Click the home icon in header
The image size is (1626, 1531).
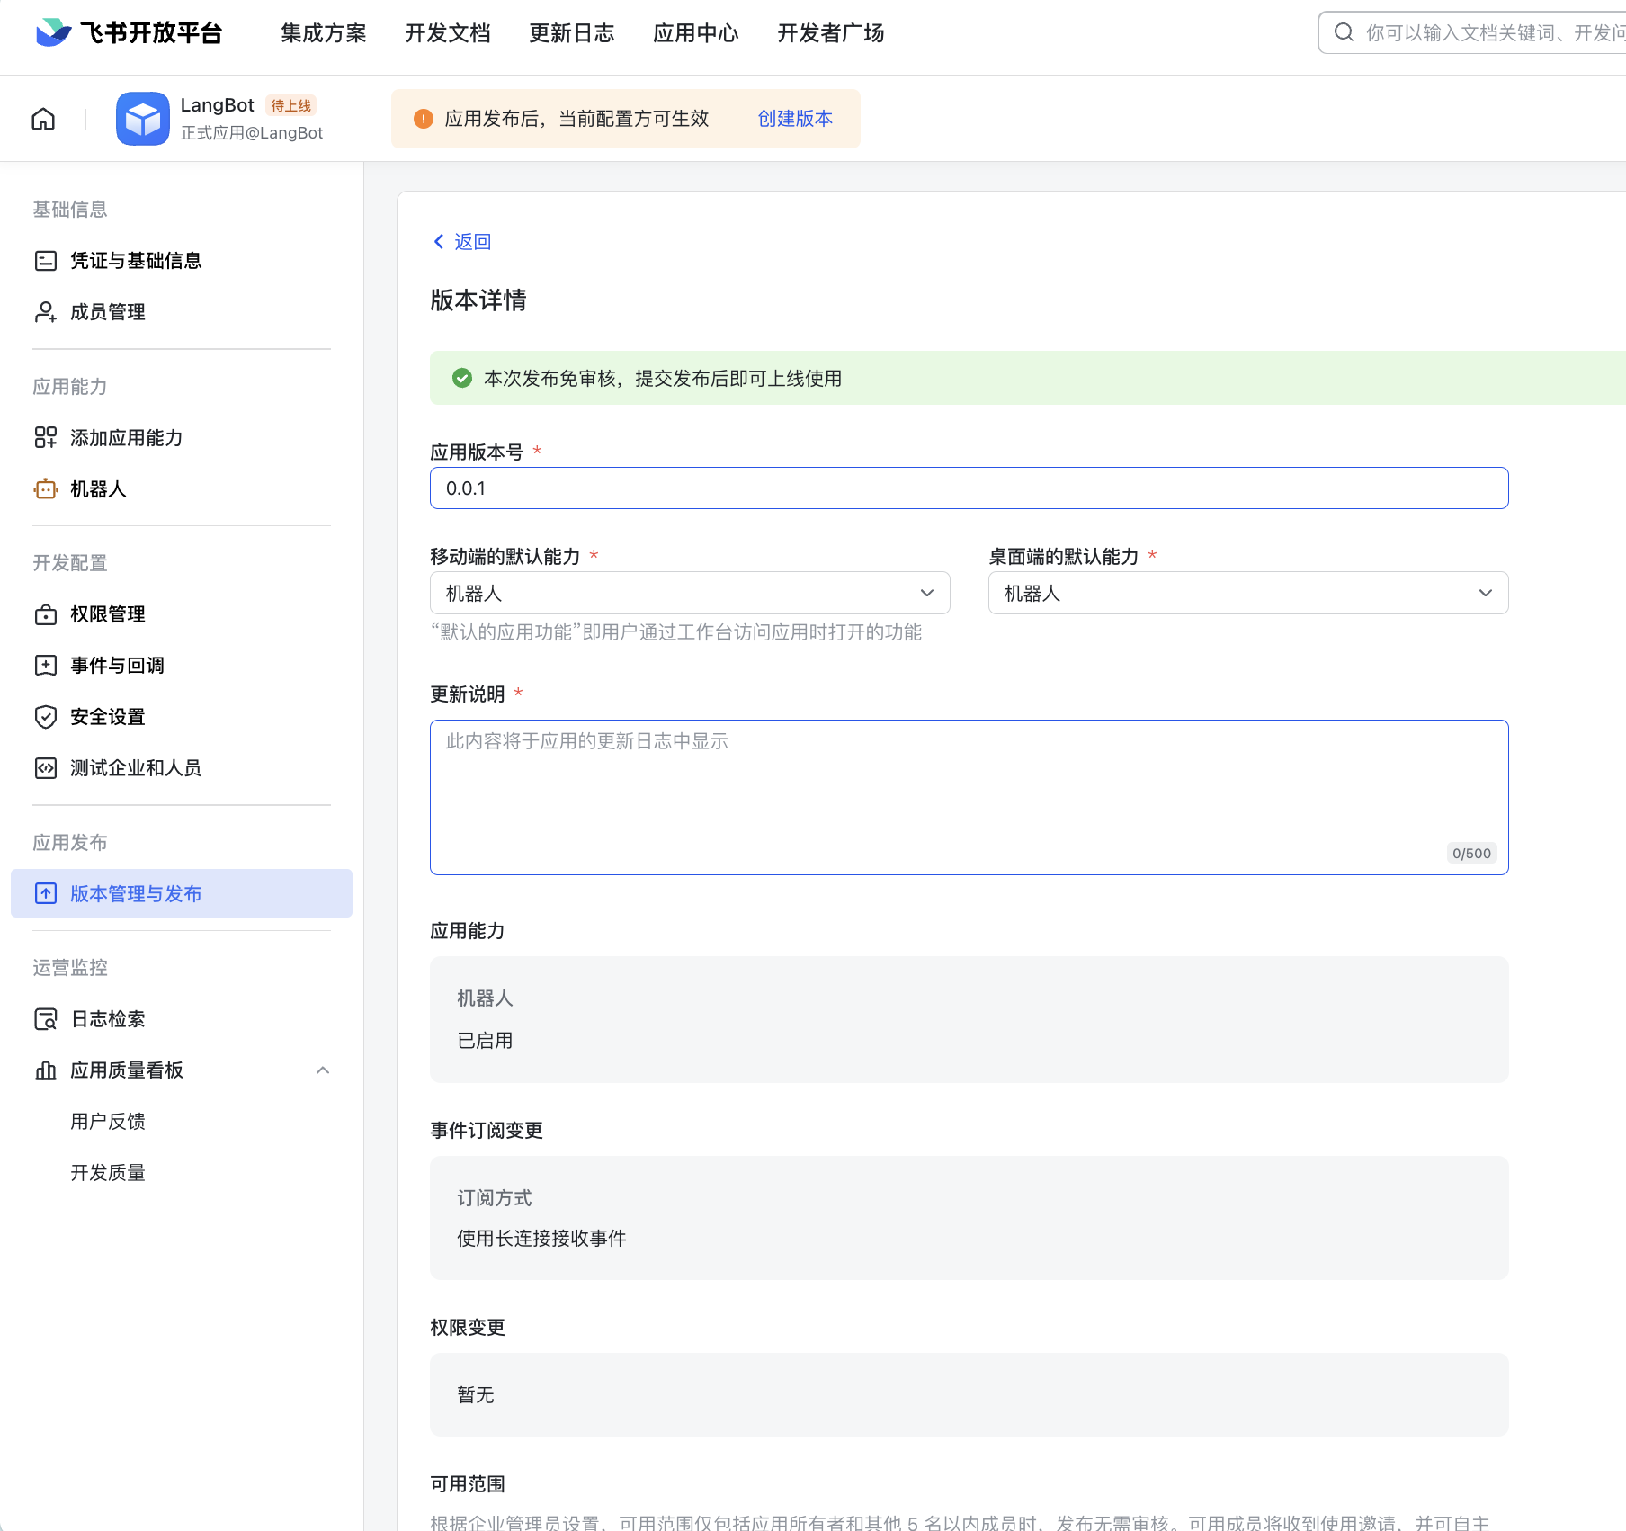pyautogui.click(x=43, y=119)
